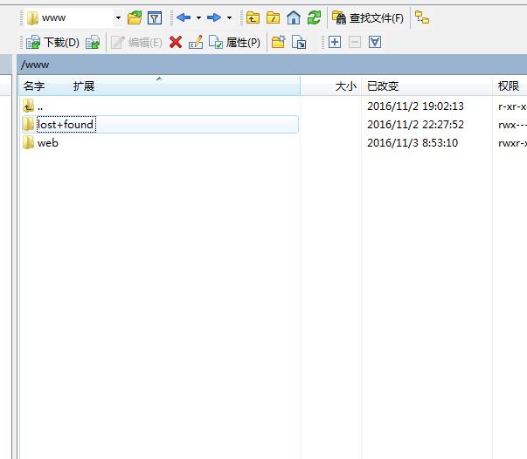Go forward with the blue right arrow
The width and height of the screenshot is (527, 459).
214,17
